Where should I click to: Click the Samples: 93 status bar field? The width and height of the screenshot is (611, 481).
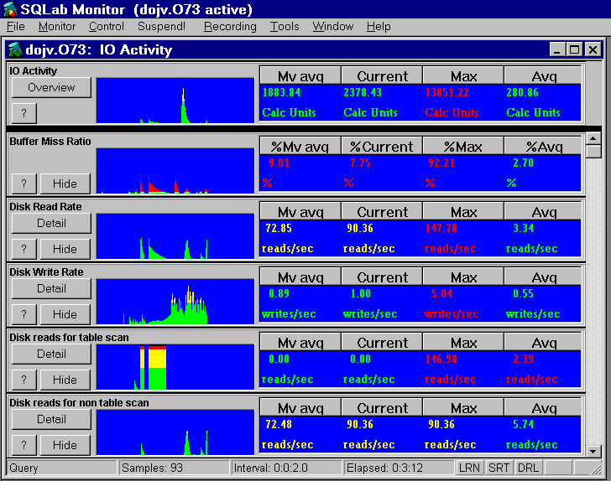point(174,468)
